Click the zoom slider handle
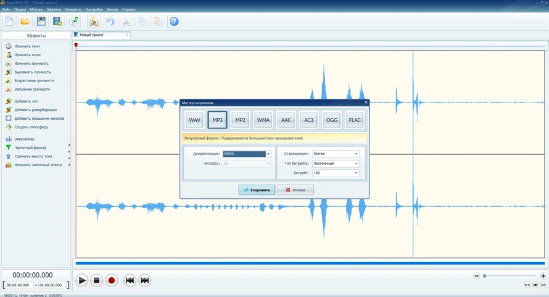This screenshot has width=549, height=297. pyautogui.click(x=484, y=275)
